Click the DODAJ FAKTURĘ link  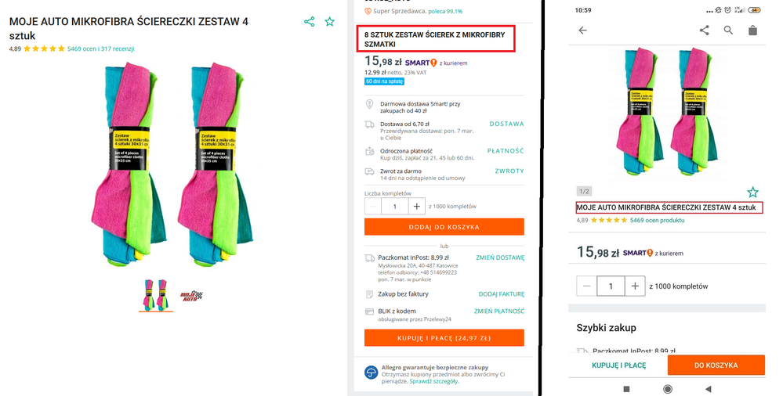point(501,294)
